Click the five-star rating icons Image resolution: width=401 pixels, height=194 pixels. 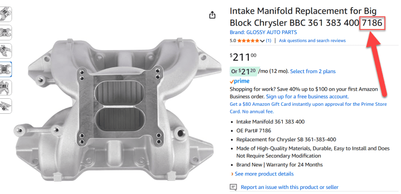coord(248,41)
